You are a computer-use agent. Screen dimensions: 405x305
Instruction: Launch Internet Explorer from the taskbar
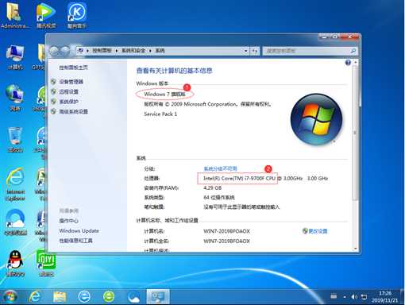click(x=35, y=297)
